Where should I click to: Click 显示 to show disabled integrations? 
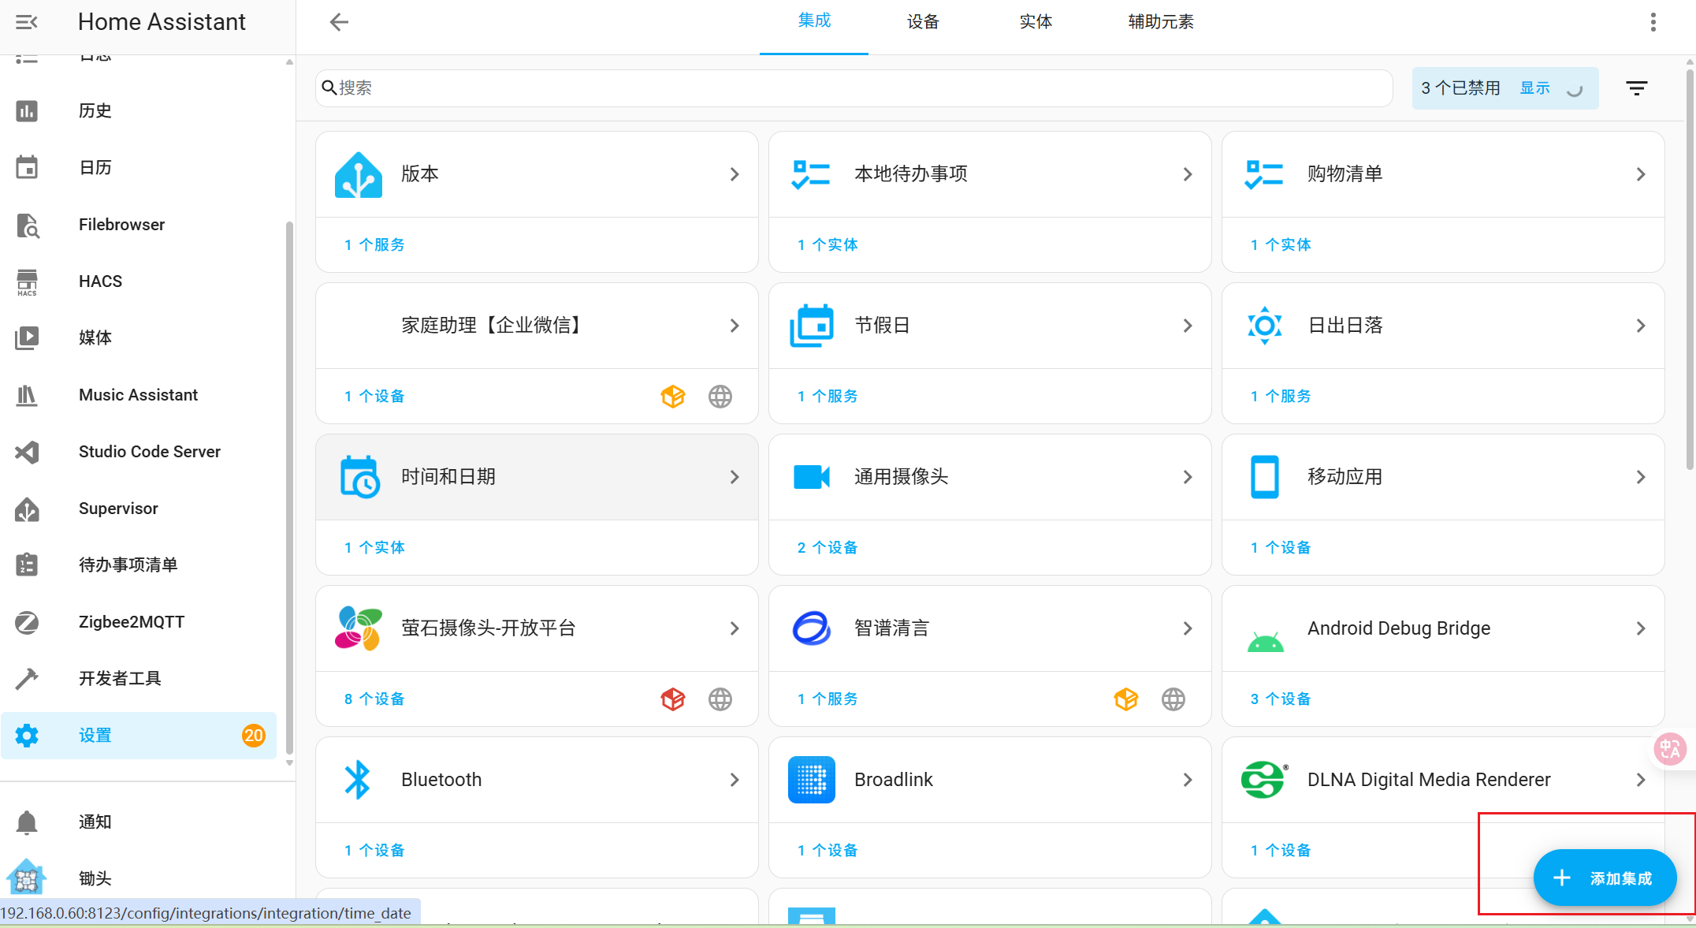(x=1534, y=88)
